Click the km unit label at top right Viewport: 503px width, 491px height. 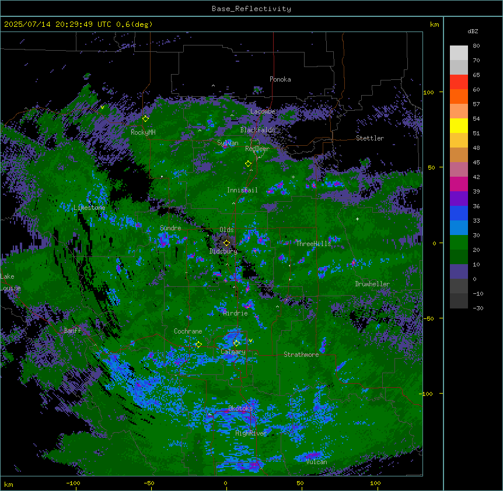434,24
